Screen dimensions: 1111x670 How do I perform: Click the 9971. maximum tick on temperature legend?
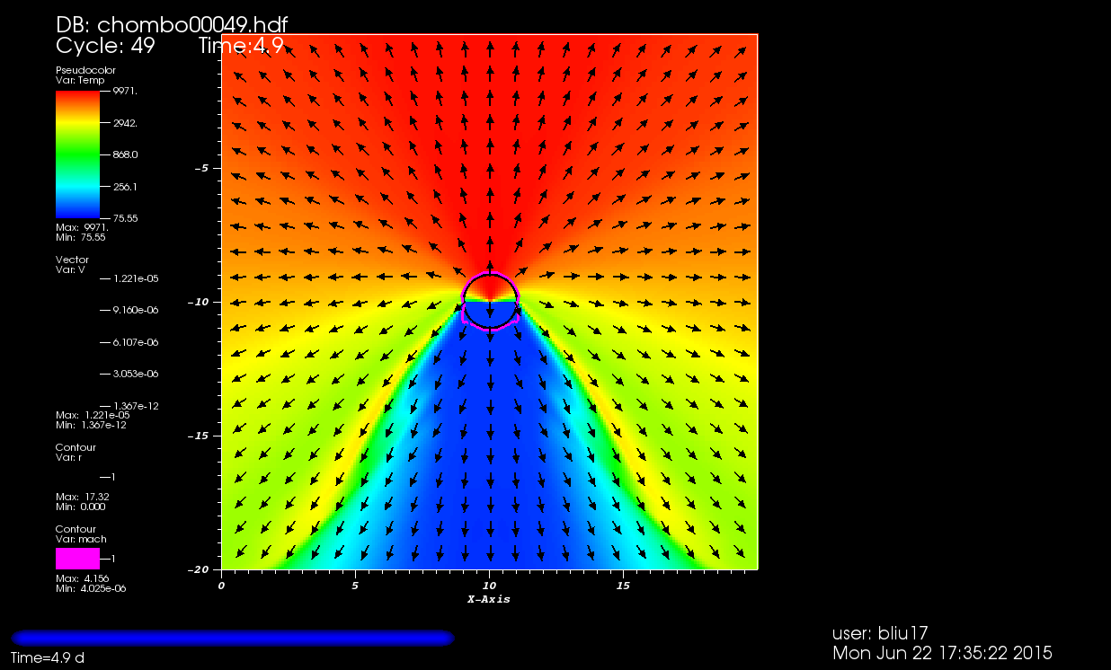tap(126, 92)
